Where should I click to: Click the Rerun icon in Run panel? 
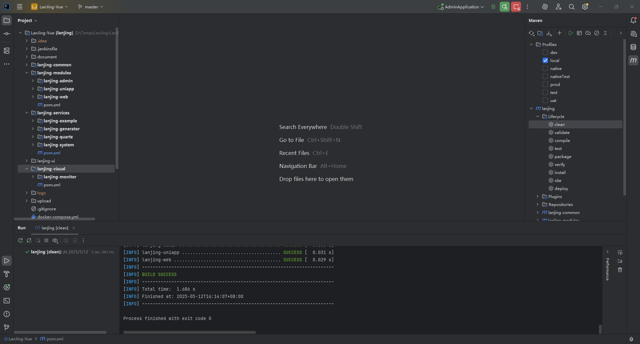[20, 240]
